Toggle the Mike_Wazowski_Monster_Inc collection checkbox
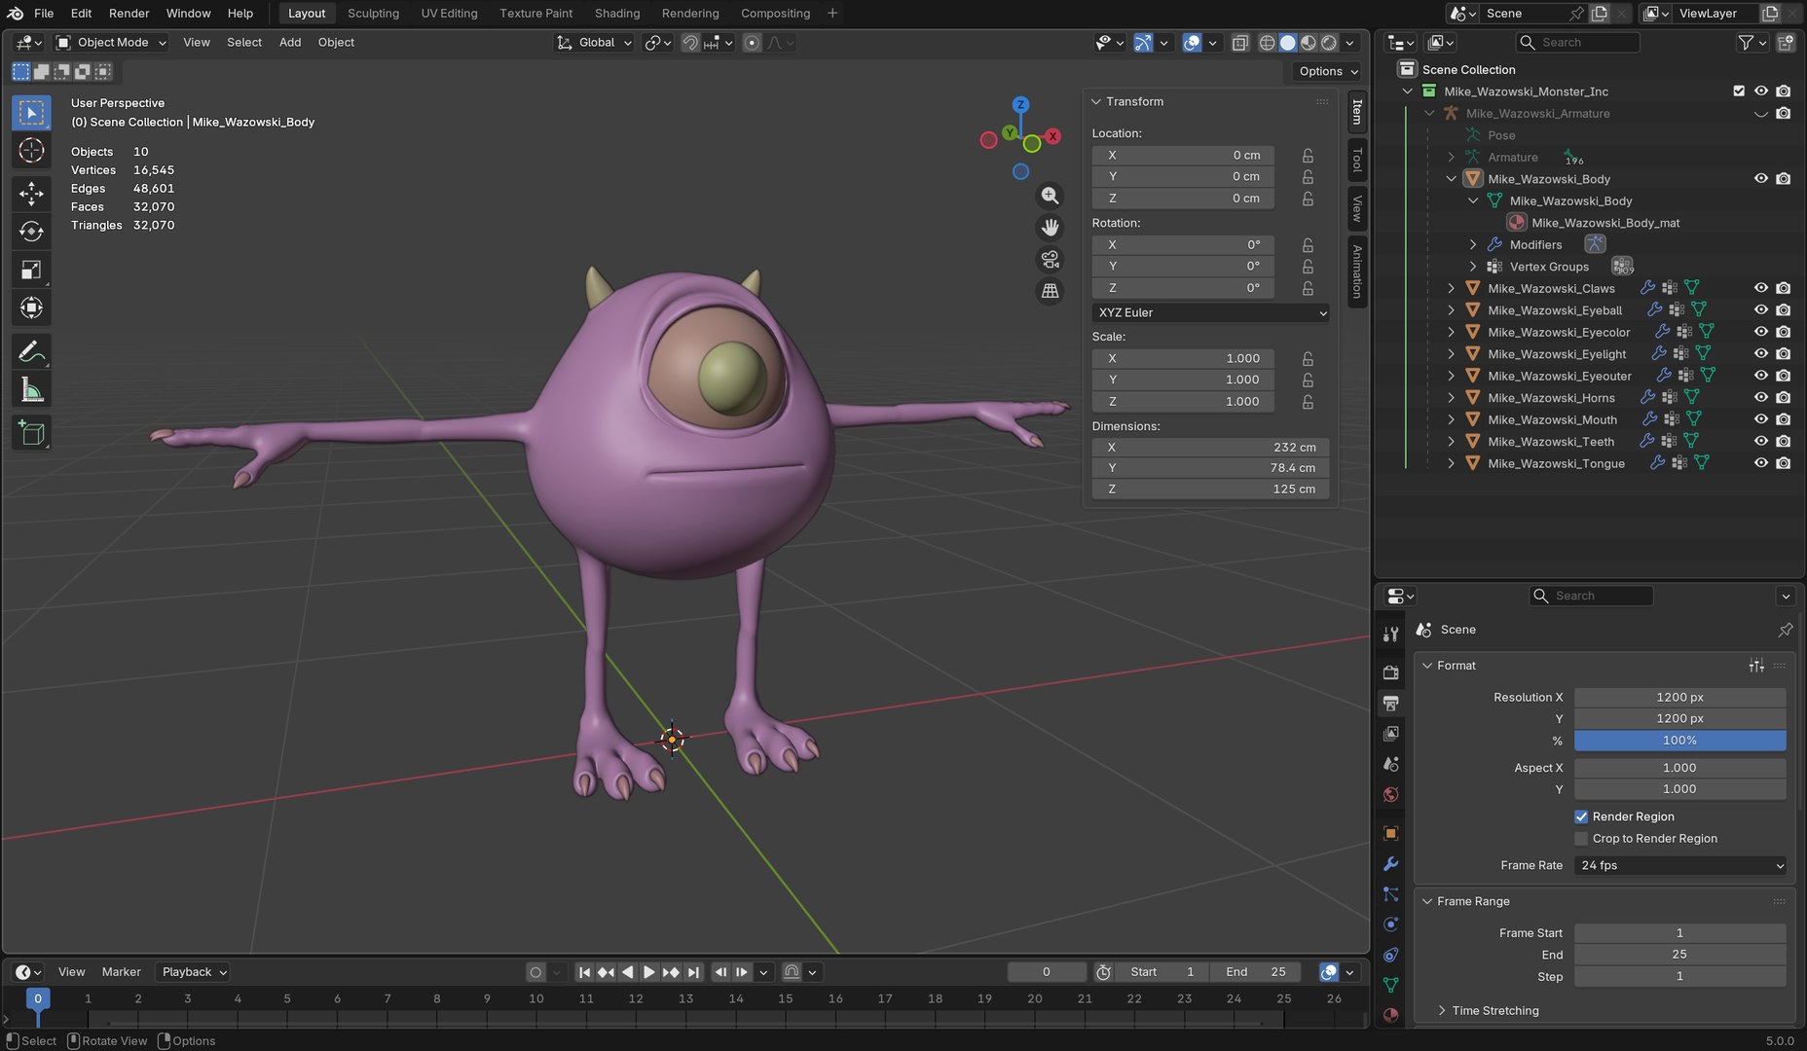 [x=1739, y=91]
